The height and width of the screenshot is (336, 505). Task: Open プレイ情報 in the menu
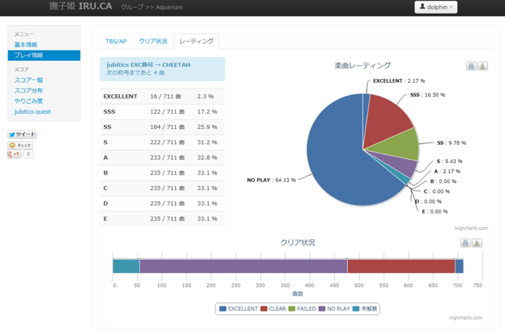(44, 55)
